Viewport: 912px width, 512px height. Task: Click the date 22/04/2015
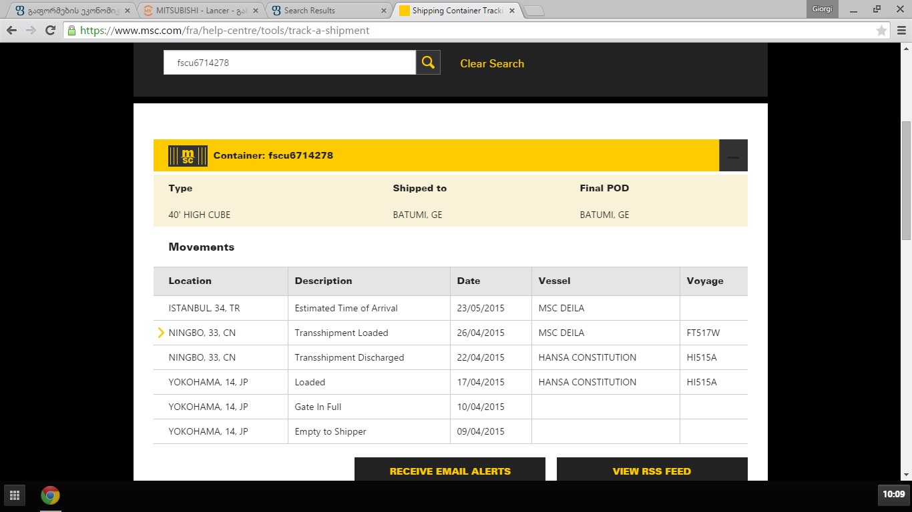[481, 357]
